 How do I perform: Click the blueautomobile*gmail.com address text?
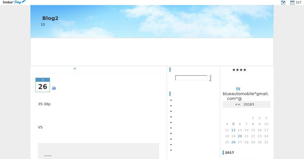coord(246,96)
